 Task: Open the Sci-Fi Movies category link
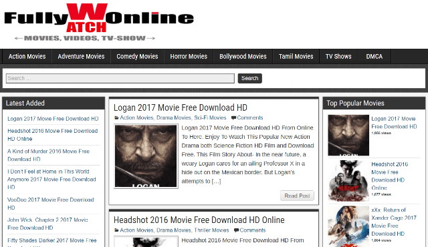(210, 118)
